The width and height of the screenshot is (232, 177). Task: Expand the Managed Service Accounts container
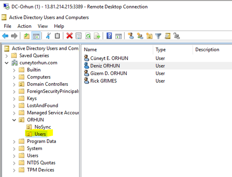pos(14,113)
